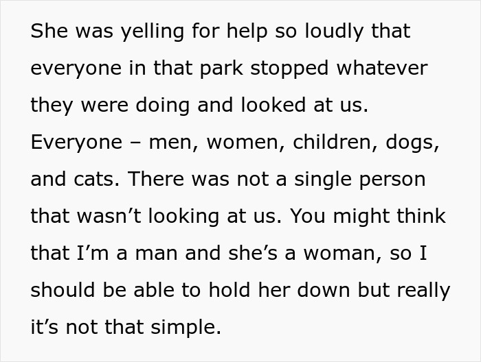Image resolution: width=481 pixels, height=362 pixels.
Task: Click the word "single"
Action: point(318,180)
